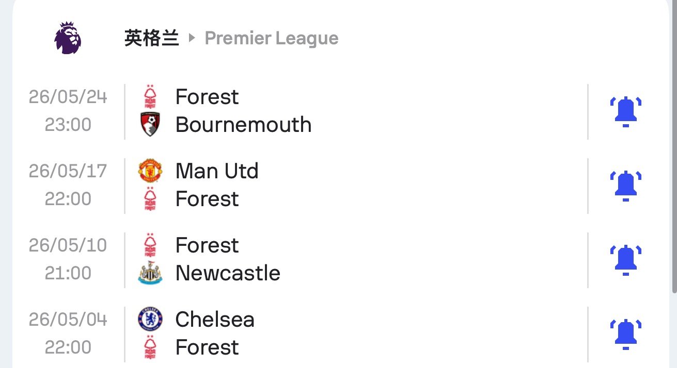Click the Chelsea club crest

click(x=150, y=320)
